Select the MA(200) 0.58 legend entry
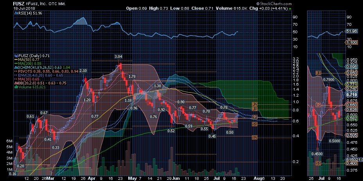 click(x=29, y=63)
